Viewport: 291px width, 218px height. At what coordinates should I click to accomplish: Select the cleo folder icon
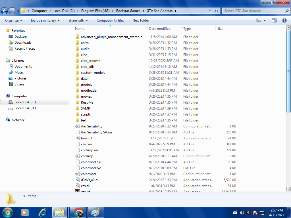[77, 55]
